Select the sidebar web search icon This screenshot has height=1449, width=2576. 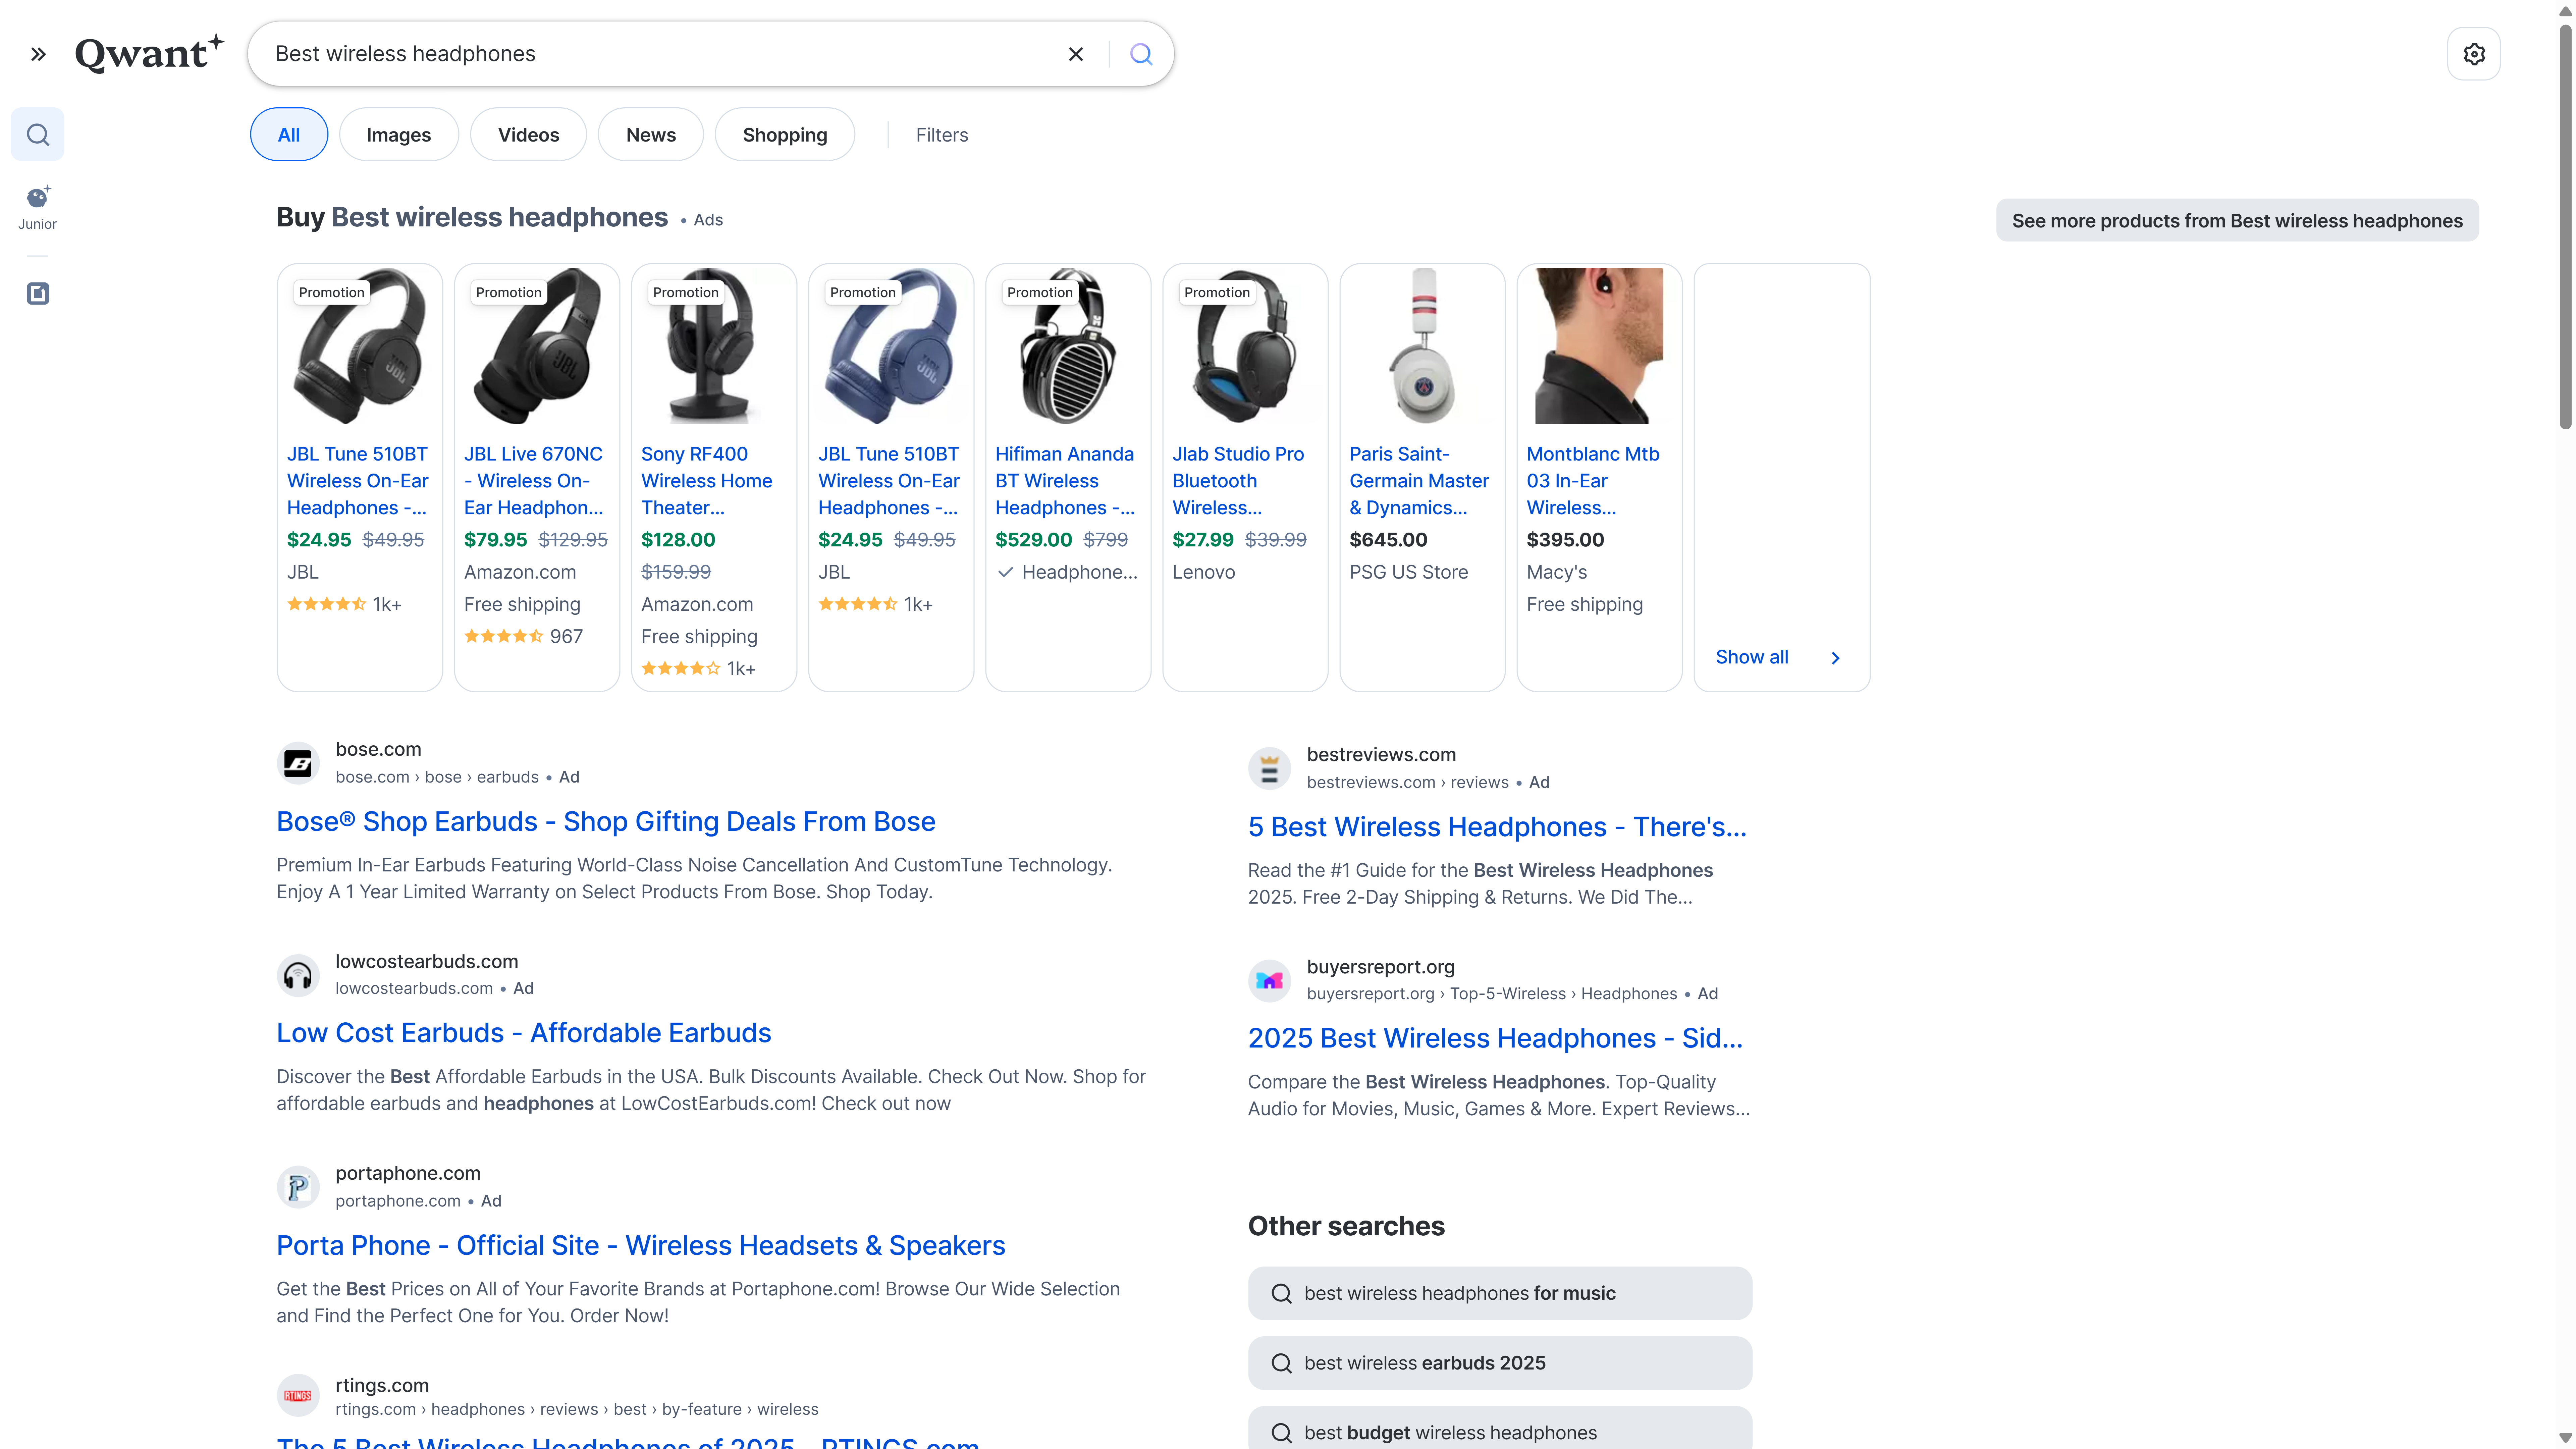(38, 134)
